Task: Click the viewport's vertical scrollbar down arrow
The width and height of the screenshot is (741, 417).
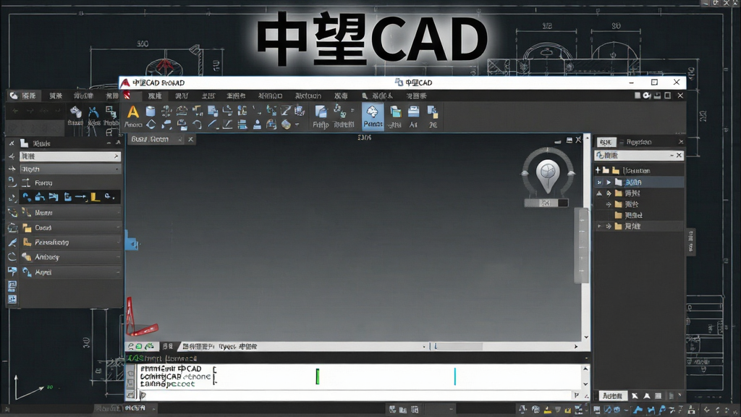Action: 586,337
